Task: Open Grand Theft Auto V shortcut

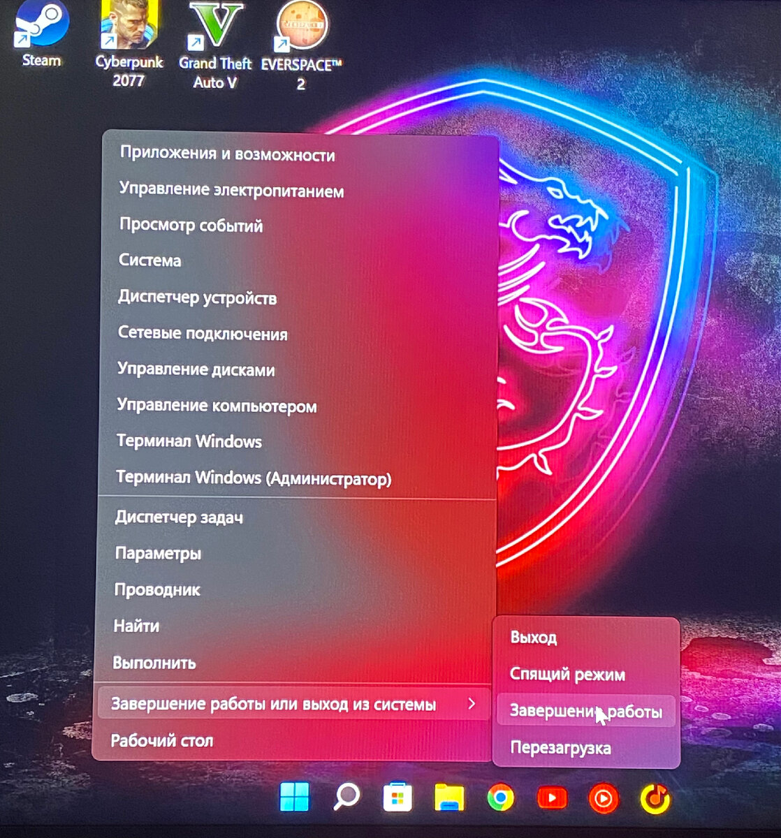Action: coord(215,45)
